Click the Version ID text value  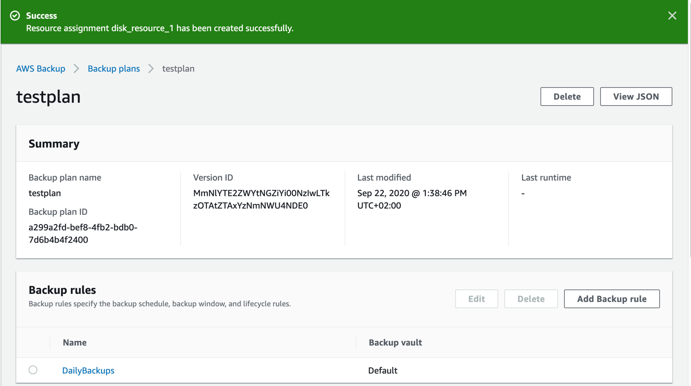point(261,199)
